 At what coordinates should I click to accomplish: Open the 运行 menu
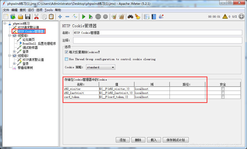(x=31, y=10)
